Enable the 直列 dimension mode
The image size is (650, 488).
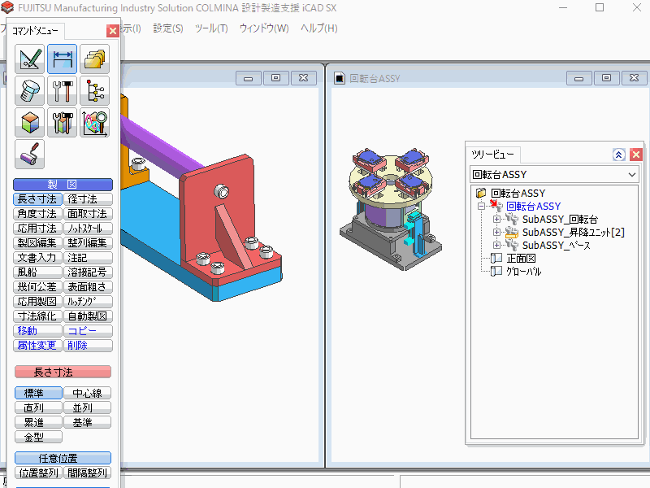38,408
